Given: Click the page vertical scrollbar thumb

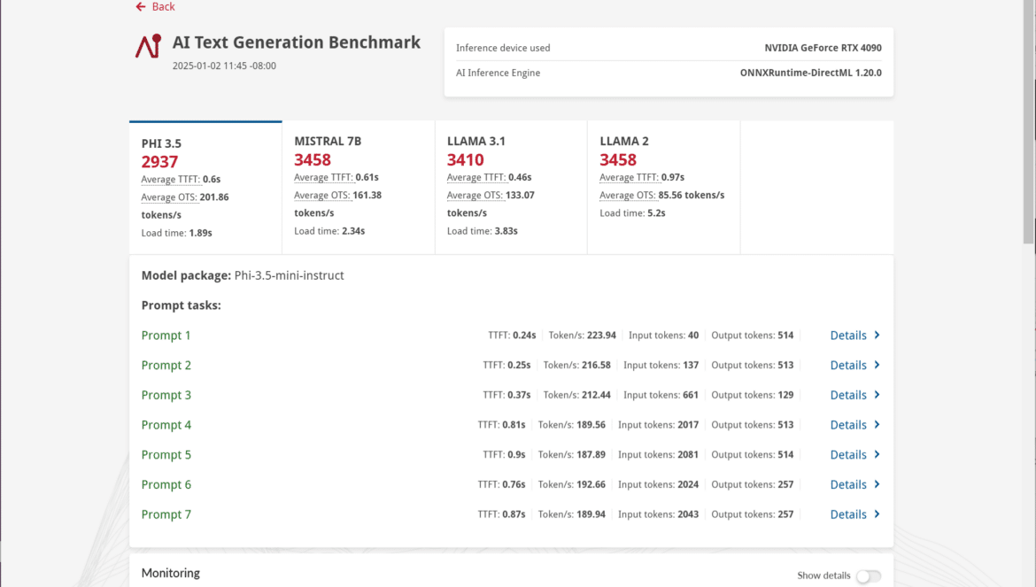Looking at the screenshot, I should click(1029, 122).
